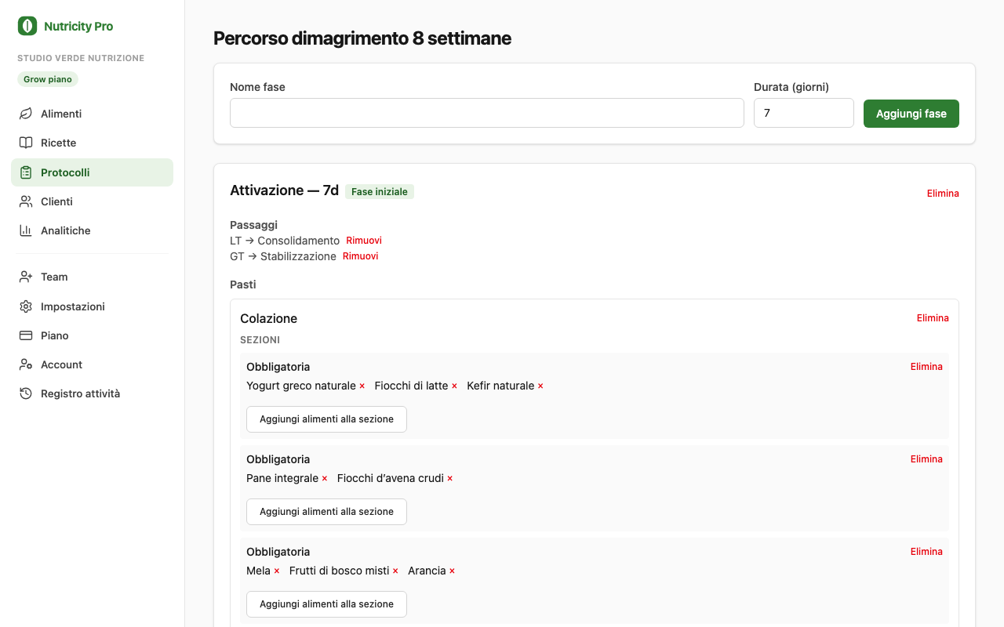This screenshot has height=627, width=1004.
Task: Click the Kefir naturale food label
Action: pyautogui.click(x=500, y=386)
